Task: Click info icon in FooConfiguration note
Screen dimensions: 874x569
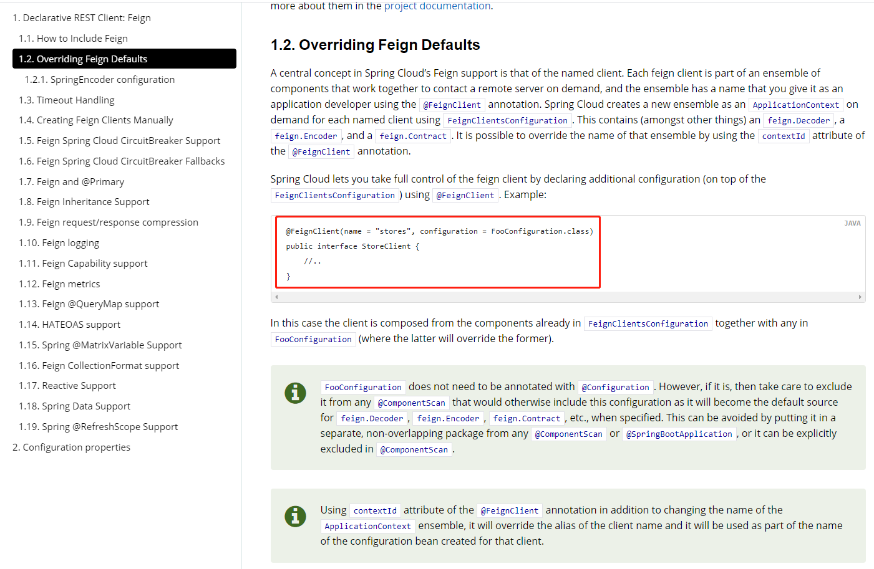Action: (295, 393)
